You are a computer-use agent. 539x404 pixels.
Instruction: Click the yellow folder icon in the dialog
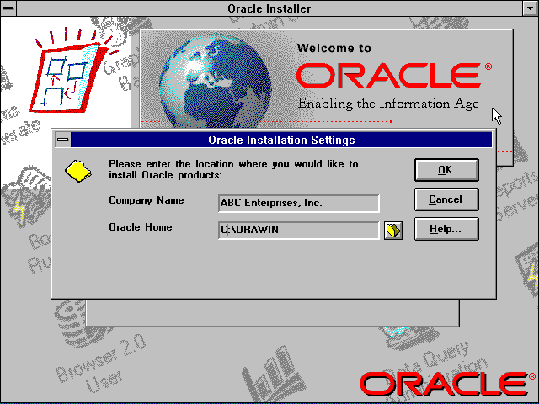click(78, 170)
